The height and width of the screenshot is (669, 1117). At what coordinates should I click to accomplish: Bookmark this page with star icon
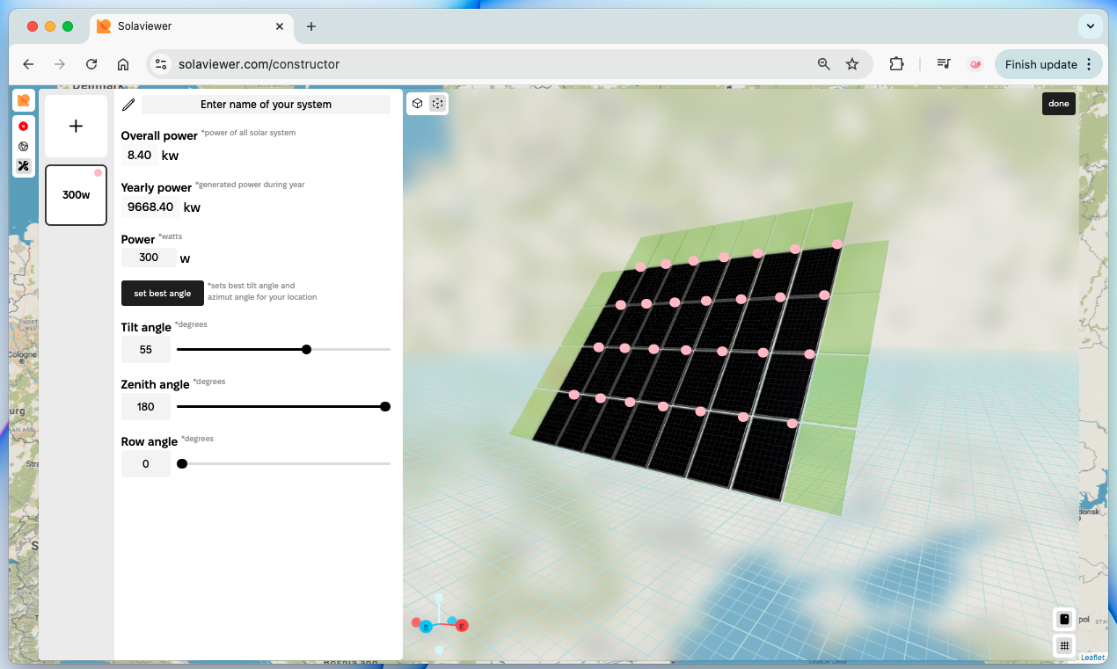(852, 64)
